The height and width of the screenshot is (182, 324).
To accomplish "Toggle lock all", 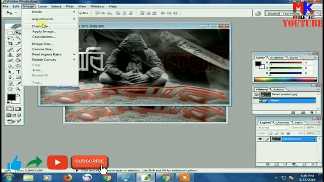I will pos(288,133).
